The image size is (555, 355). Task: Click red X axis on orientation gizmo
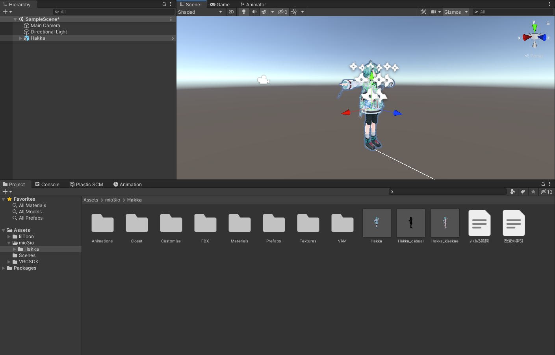526,38
